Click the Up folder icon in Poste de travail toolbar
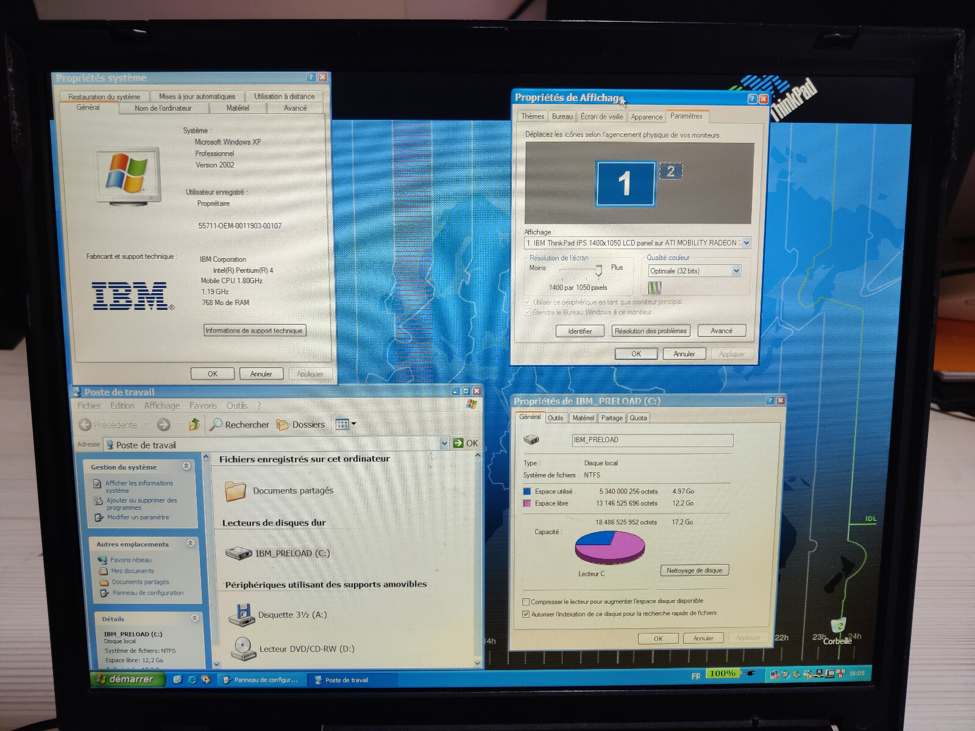Screen dimensions: 975x731 pyautogui.click(x=194, y=424)
